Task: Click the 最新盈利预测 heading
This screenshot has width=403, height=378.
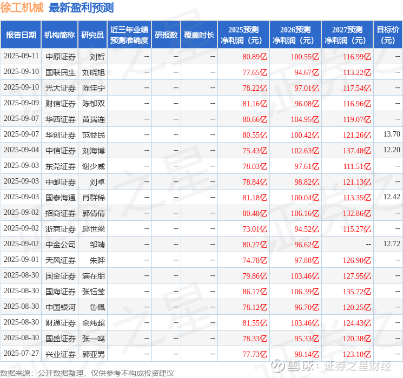Action: pyautogui.click(x=81, y=8)
